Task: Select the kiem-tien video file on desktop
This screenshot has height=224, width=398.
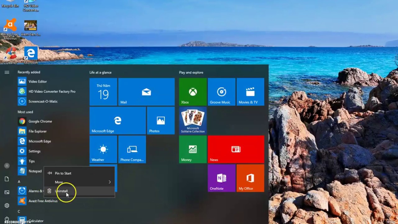Action: pyautogui.click(x=30, y=28)
